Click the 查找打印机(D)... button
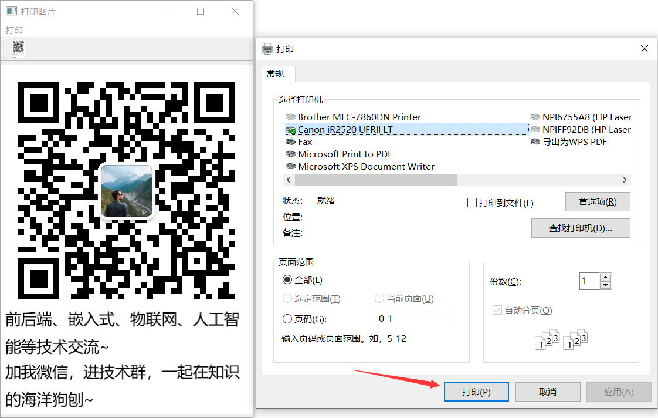 tap(581, 228)
